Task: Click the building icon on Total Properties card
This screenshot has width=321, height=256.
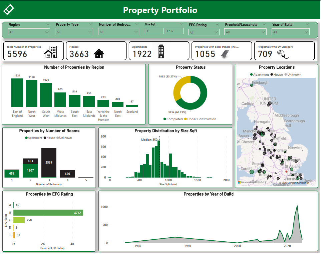Action: click(50, 52)
